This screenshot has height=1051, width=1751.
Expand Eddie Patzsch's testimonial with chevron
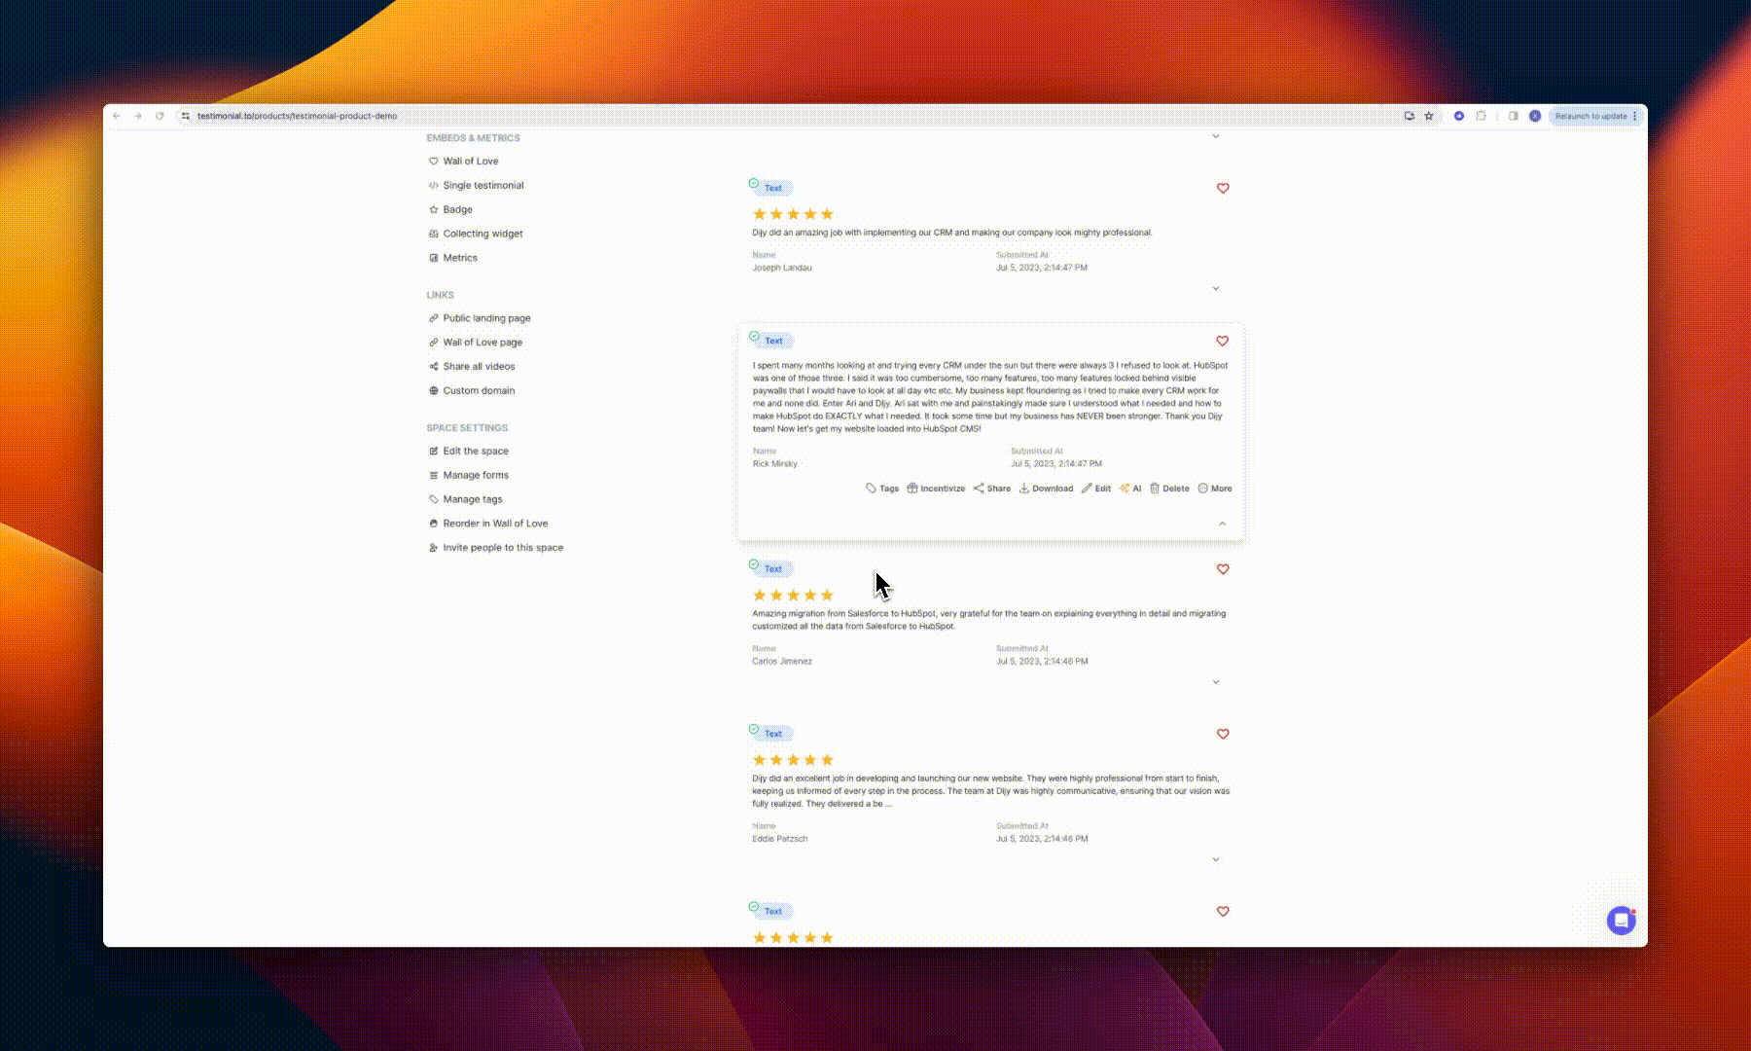tap(1216, 860)
